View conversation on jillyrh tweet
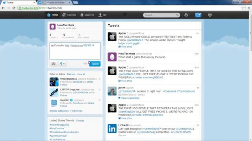The image size is (252, 141). click(x=129, y=98)
